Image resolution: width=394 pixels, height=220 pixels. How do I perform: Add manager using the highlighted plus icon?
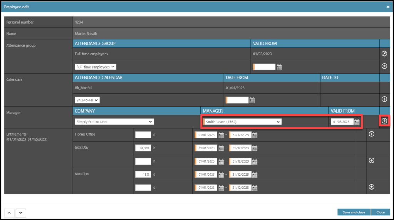(x=384, y=121)
